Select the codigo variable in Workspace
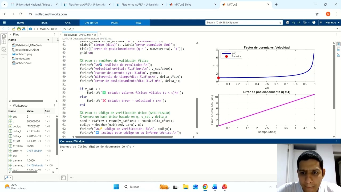The image size is (341, 192). click(x=17, y=126)
